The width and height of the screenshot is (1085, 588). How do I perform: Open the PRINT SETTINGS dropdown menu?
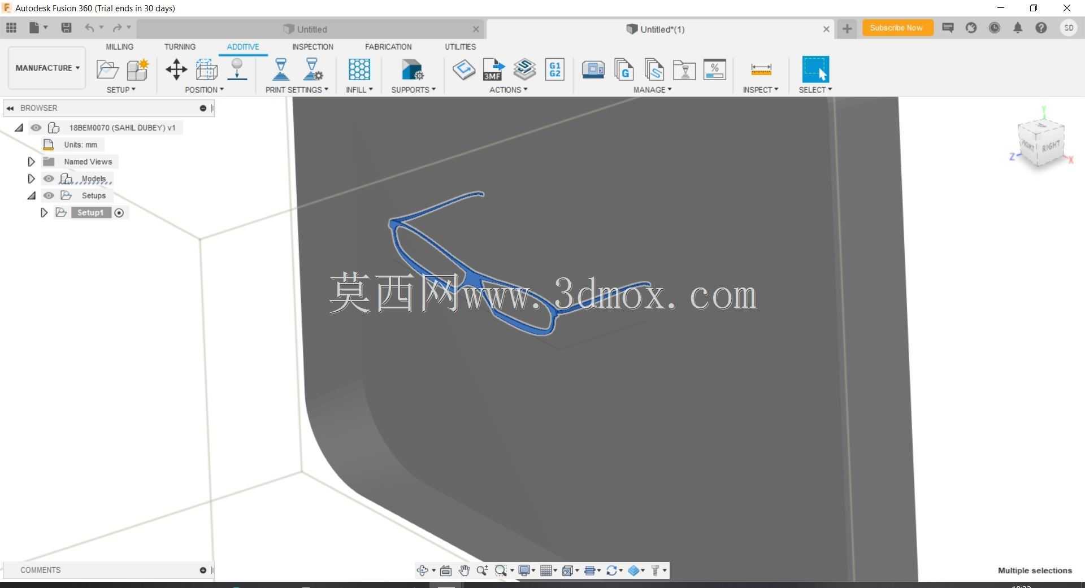[297, 90]
